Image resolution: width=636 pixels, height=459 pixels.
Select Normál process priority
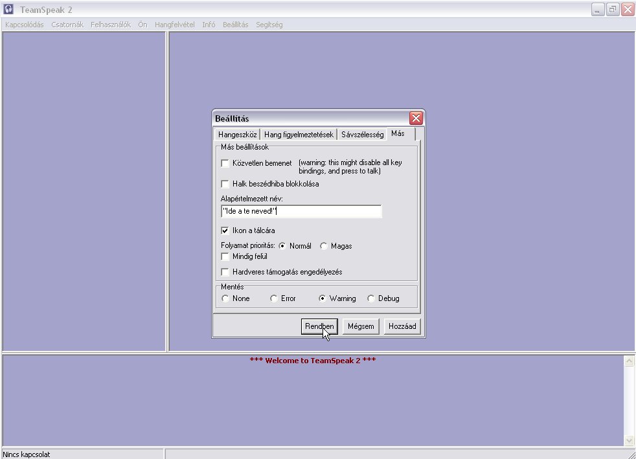pos(282,246)
